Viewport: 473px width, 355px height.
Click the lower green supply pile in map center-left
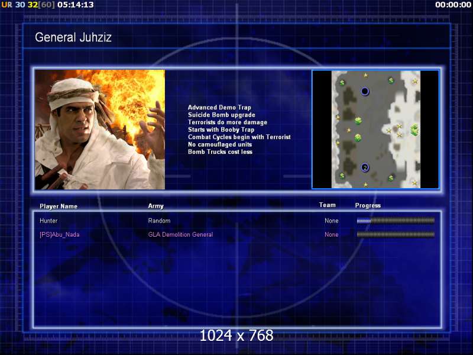tap(358, 138)
